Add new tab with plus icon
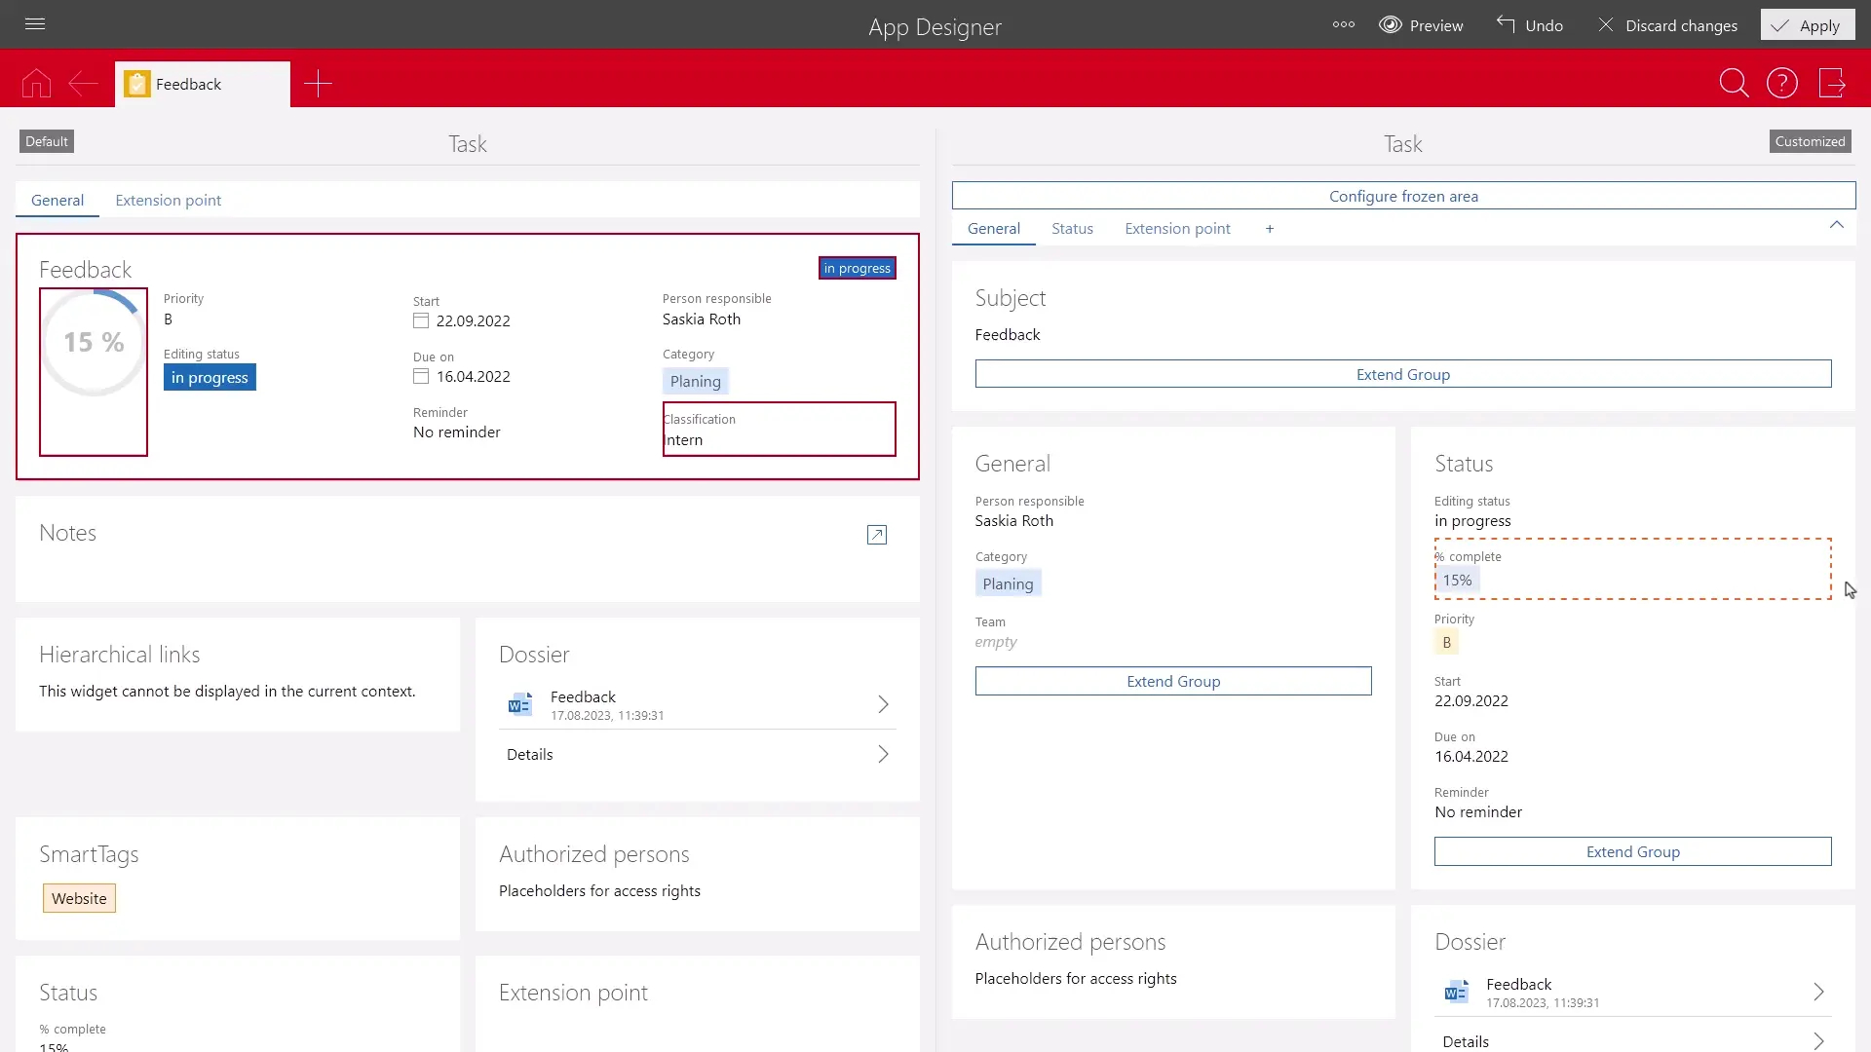This screenshot has height=1052, width=1871. (x=318, y=84)
